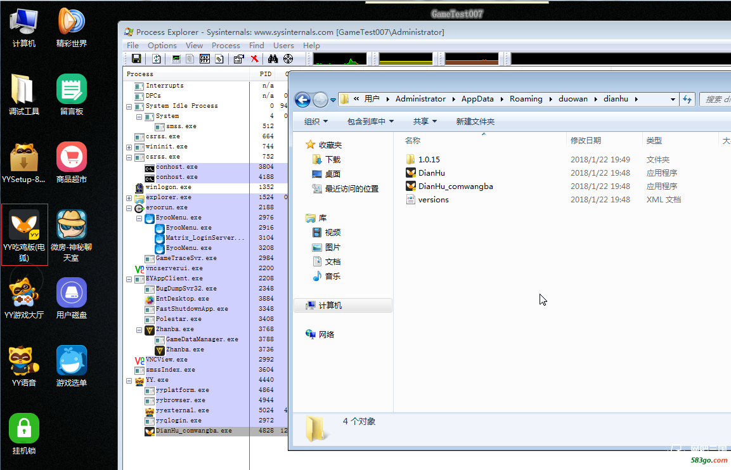Select the 游戏选单 desktop icon
Screen dimensions: 731x470
click(72, 367)
